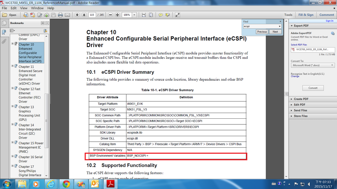Open the Find field dropdown arrow
The image size is (337, 189).
(280, 26)
